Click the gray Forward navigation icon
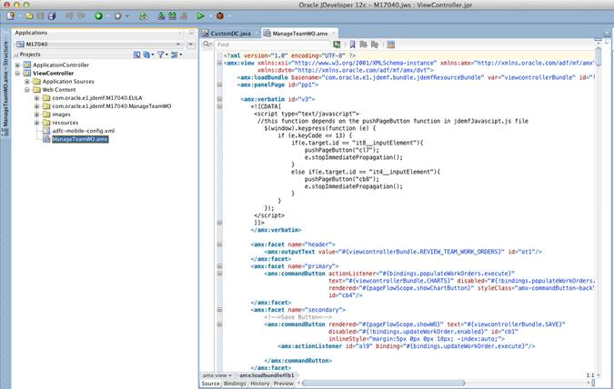Image resolution: width=614 pixels, height=389 pixels. coord(117,16)
